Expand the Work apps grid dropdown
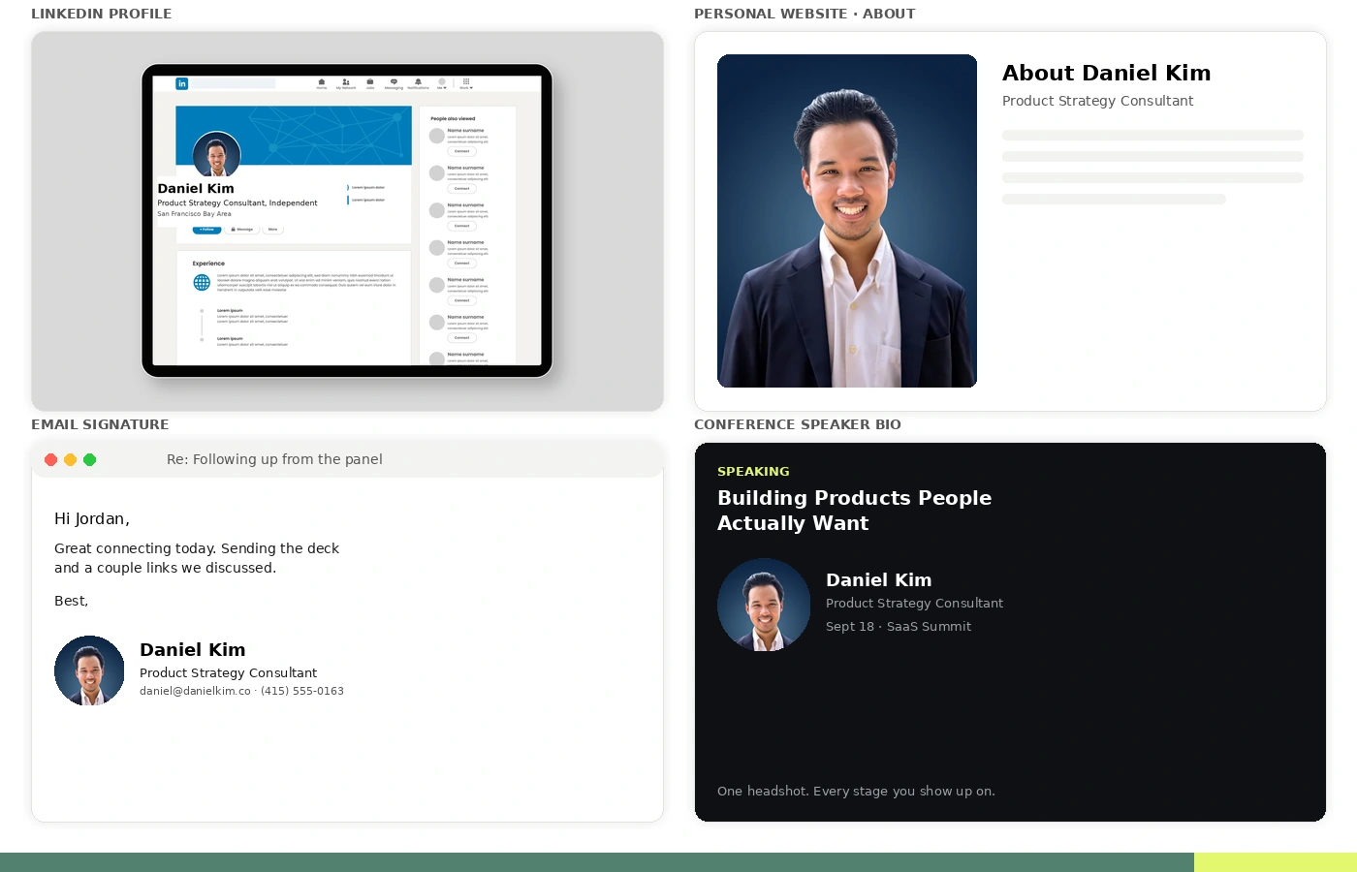Image resolution: width=1357 pixels, height=872 pixels. 466,84
